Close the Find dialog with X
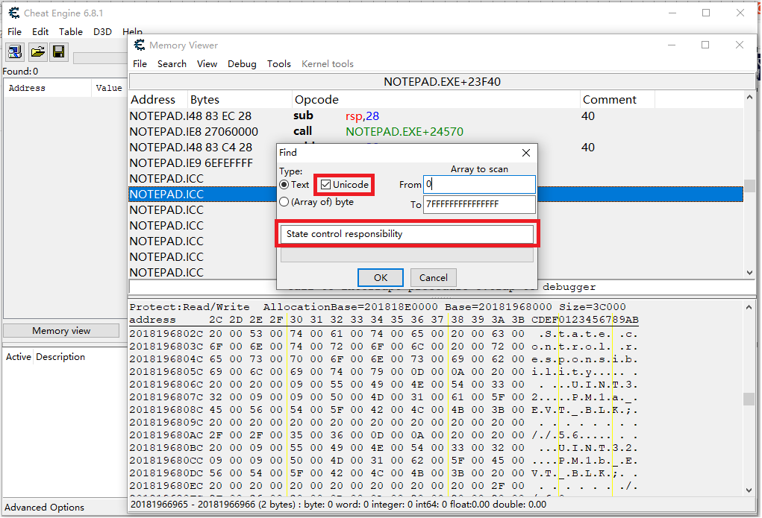The image size is (762, 518). click(x=526, y=153)
